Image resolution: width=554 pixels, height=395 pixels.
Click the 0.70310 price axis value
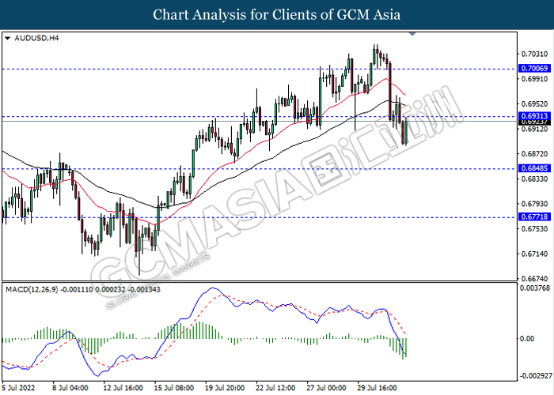click(534, 54)
